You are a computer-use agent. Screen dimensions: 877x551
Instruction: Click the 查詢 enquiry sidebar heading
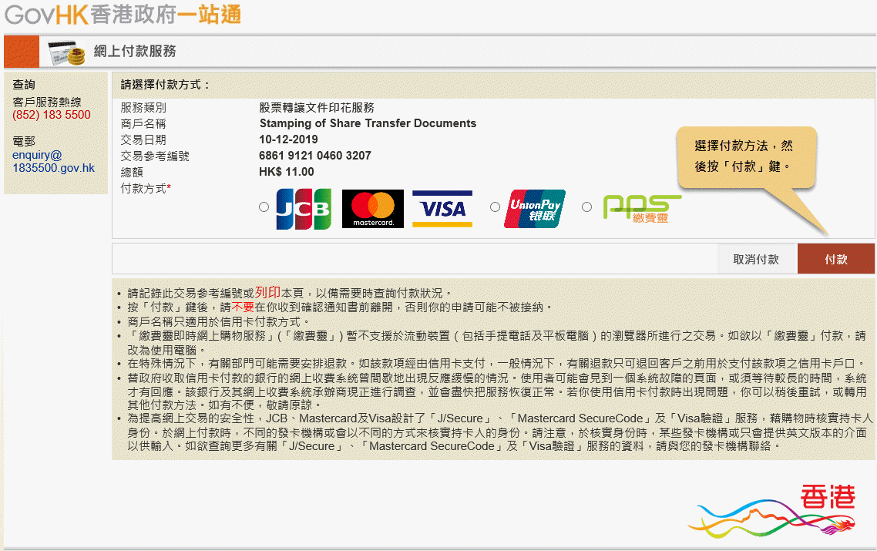click(x=24, y=85)
